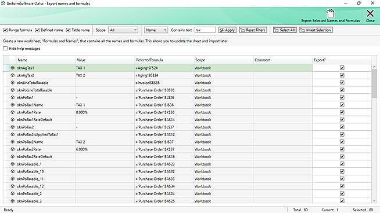380x213 pixels.
Task: Click the icon beside oknPoTax2Name
Action: pos(13,142)
